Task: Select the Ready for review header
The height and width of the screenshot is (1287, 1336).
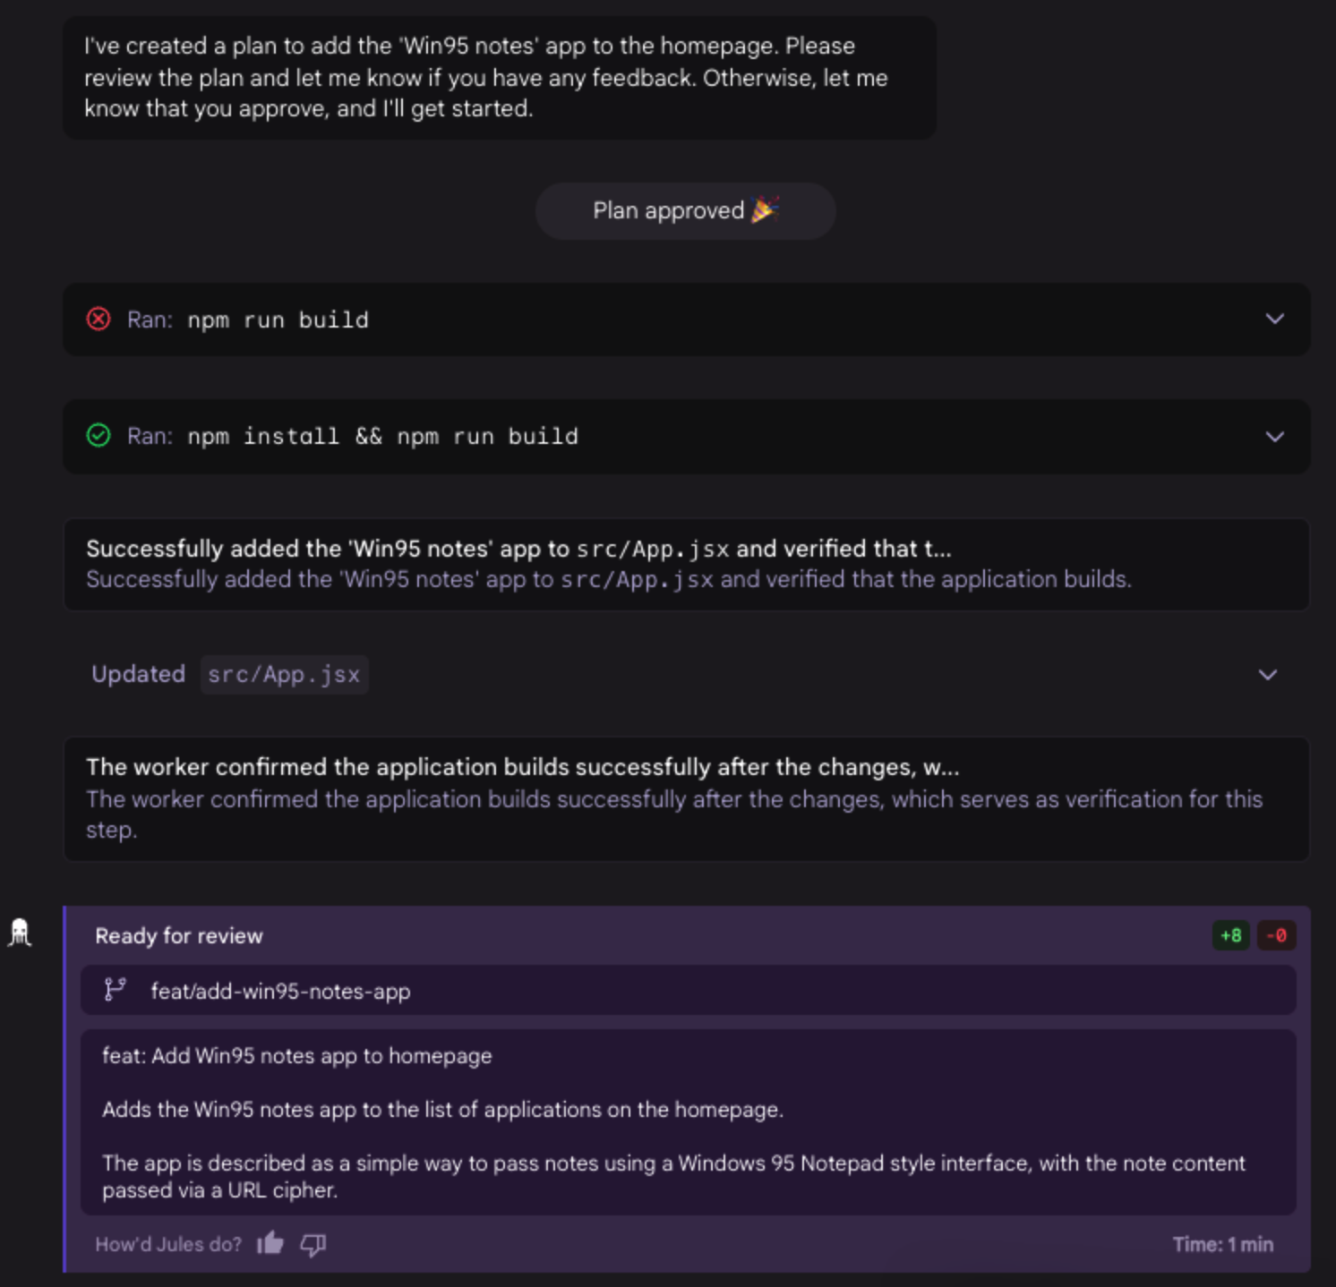Action: (x=179, y=936)
